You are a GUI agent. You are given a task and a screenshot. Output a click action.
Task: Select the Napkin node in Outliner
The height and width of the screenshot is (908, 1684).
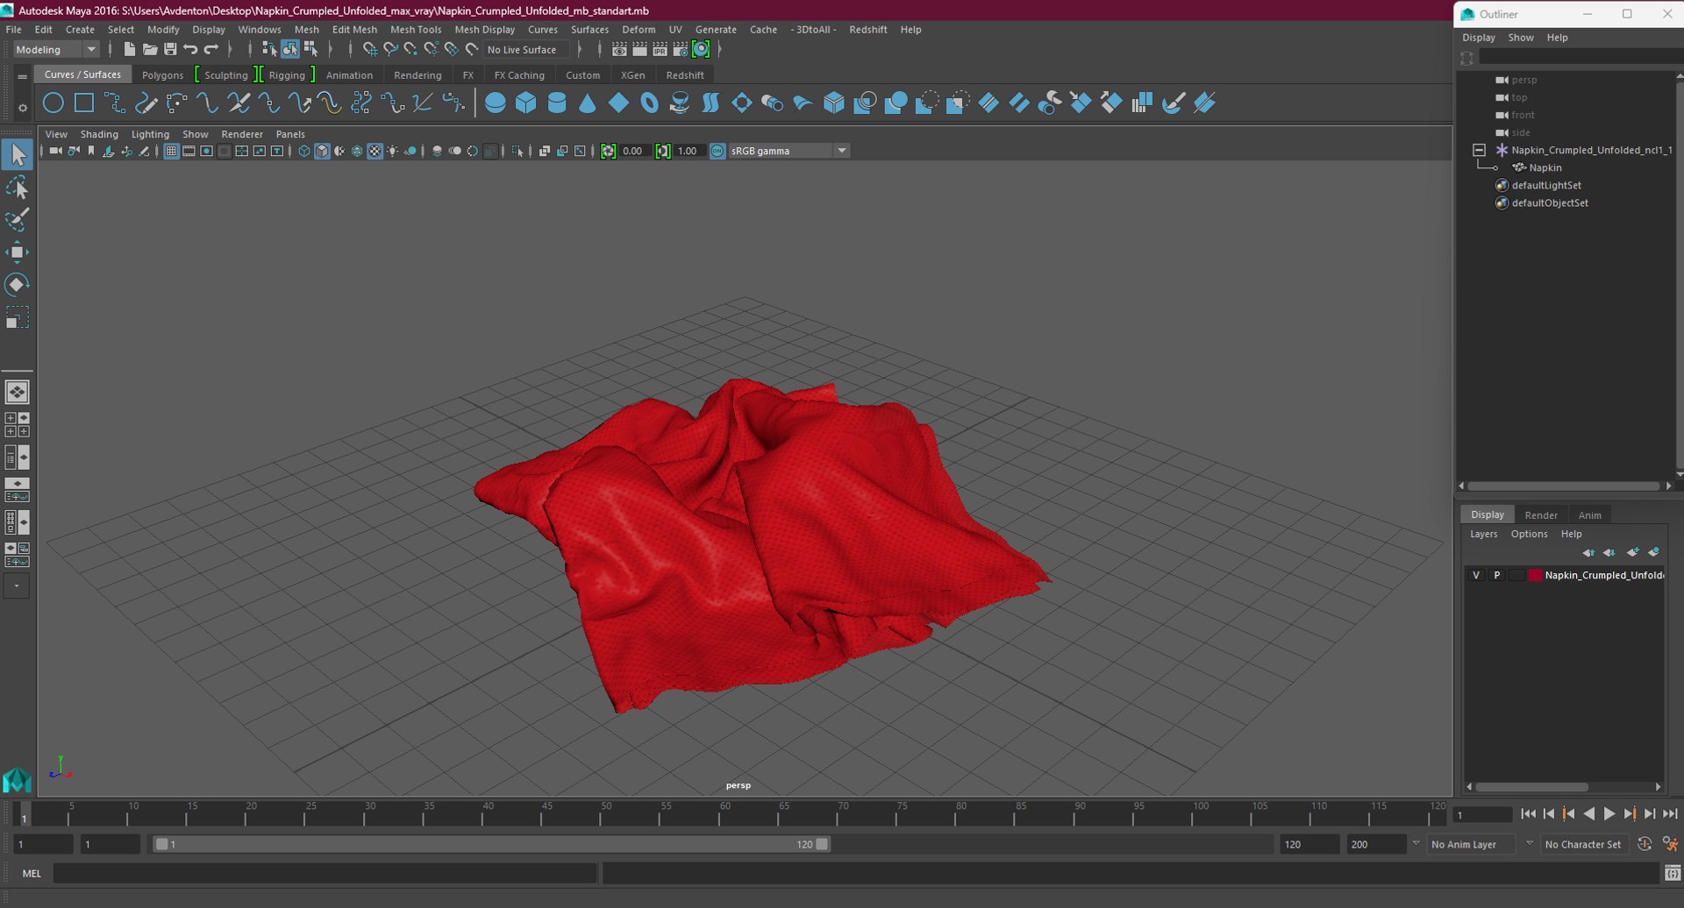tap(1545, 168)
